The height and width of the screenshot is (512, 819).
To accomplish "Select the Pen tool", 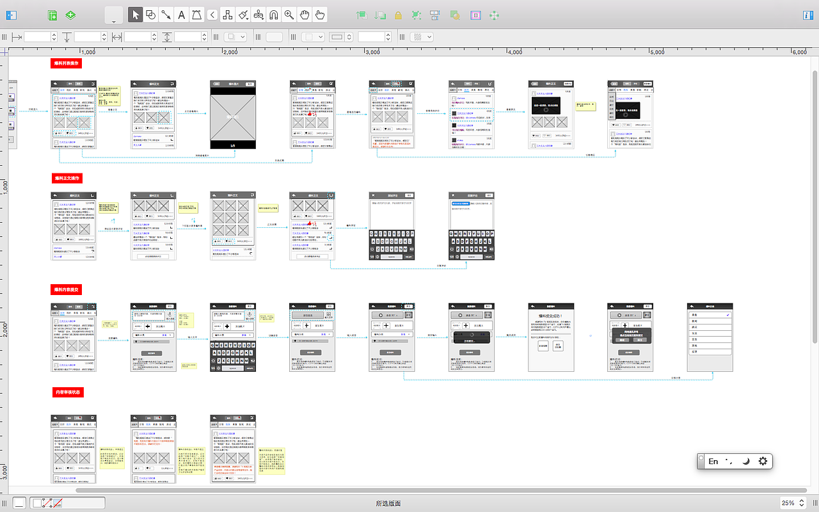I will (196, 15).
